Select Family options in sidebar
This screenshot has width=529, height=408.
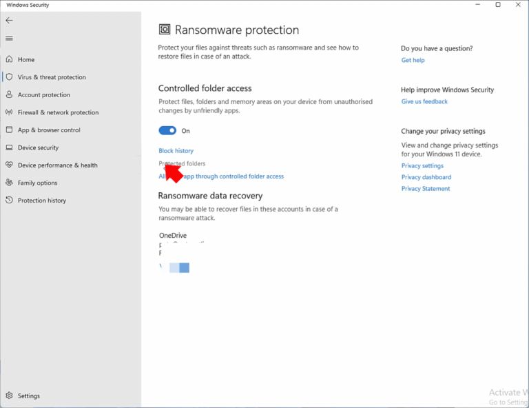37,183
